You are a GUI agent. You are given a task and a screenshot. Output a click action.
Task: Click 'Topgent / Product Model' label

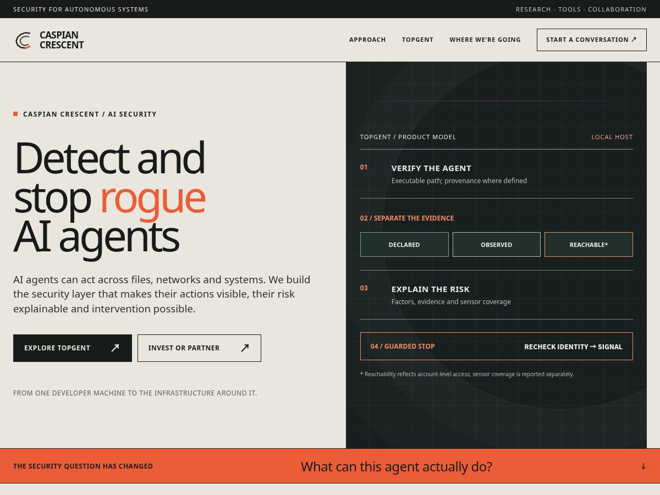click(408, 137)
